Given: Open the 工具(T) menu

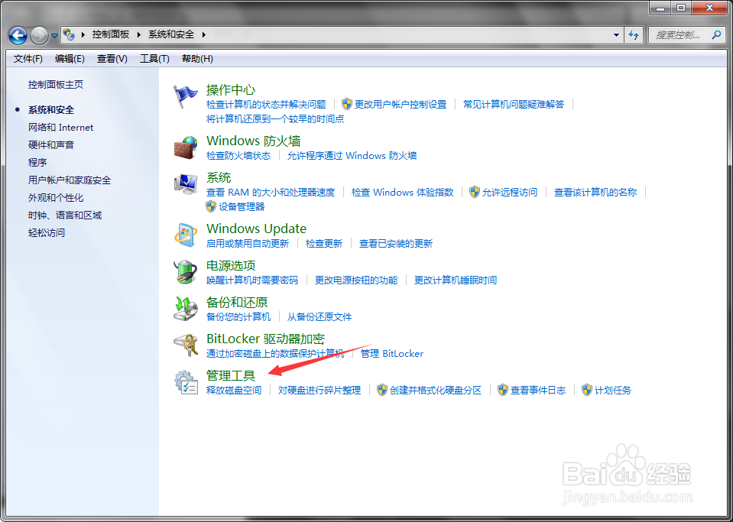Looking at the screenshot, I should (154, 59).
